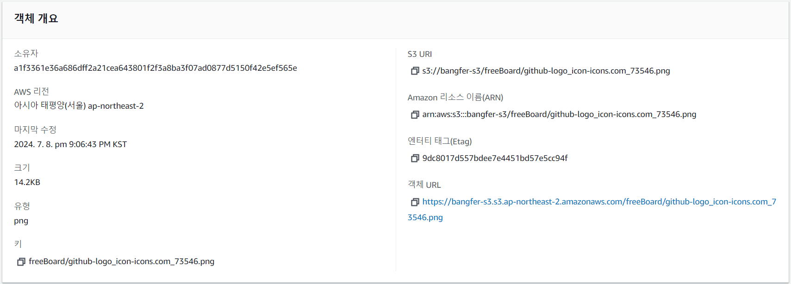Click the 객체 URL field label

[424, 185]
